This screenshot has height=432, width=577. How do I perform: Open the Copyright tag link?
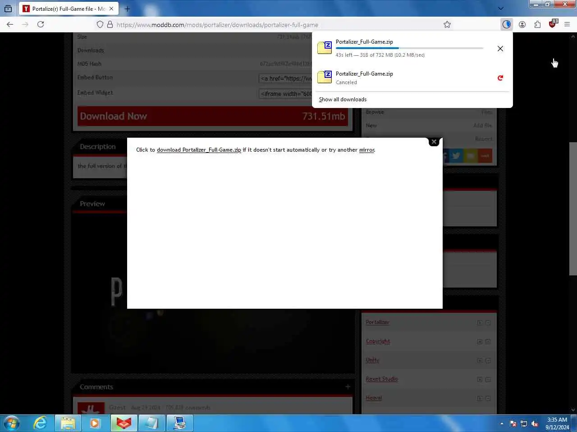point(378,341)
